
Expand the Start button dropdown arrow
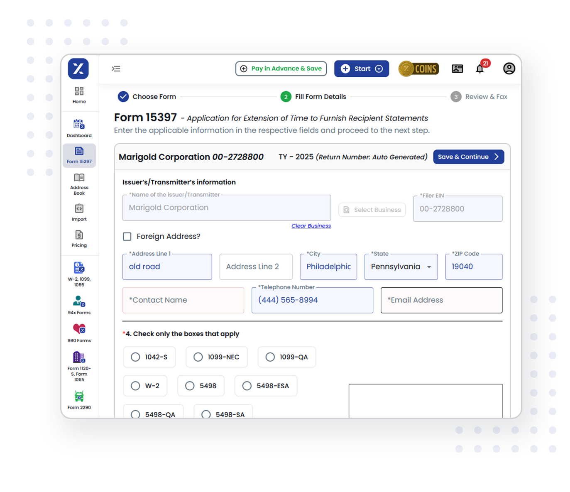[378, 69]
